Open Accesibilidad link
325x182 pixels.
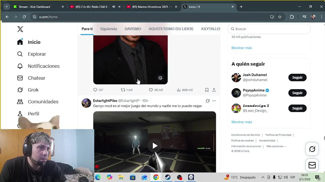pos(267,141)
